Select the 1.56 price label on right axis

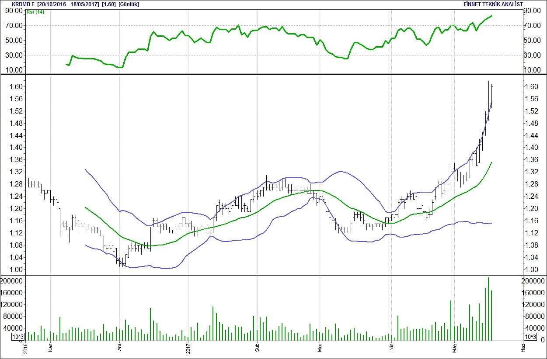tap(531, 99)
